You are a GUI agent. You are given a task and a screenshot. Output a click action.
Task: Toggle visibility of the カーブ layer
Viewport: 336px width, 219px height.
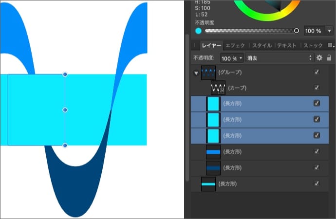tap(317, 88)
